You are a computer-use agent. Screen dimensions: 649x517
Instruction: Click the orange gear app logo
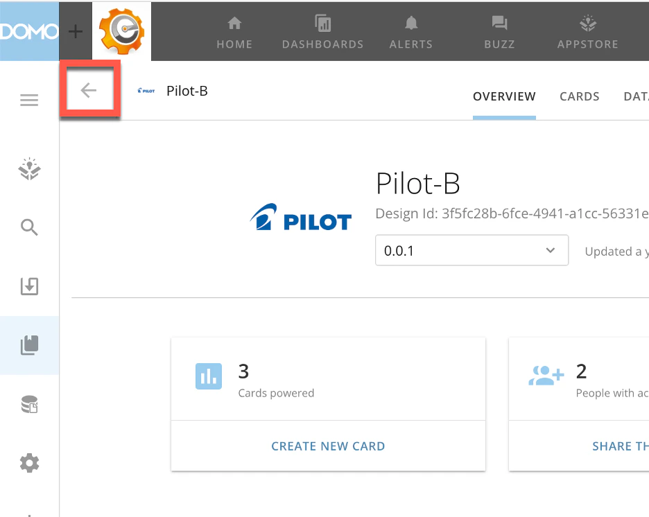click(x=122, y=31)
